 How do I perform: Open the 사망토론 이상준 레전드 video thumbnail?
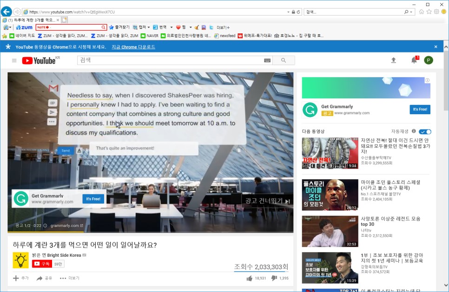click(330, 231)
